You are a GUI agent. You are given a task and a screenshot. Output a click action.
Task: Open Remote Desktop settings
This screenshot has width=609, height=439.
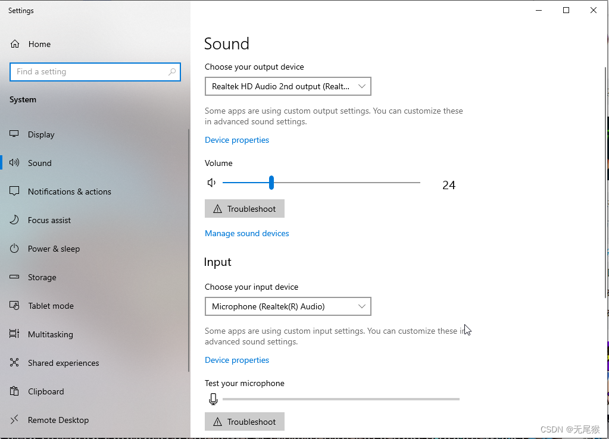coord(58,419)
